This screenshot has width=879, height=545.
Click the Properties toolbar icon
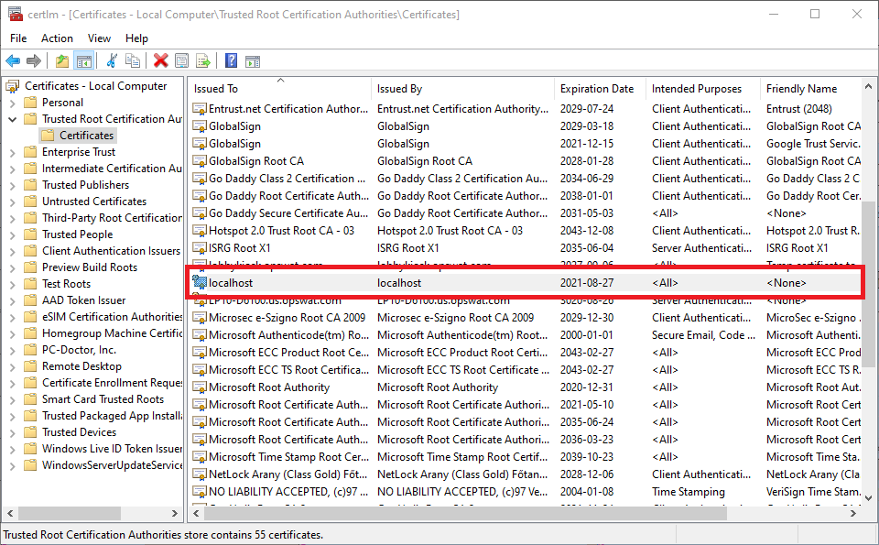click(x=181, y=60)
